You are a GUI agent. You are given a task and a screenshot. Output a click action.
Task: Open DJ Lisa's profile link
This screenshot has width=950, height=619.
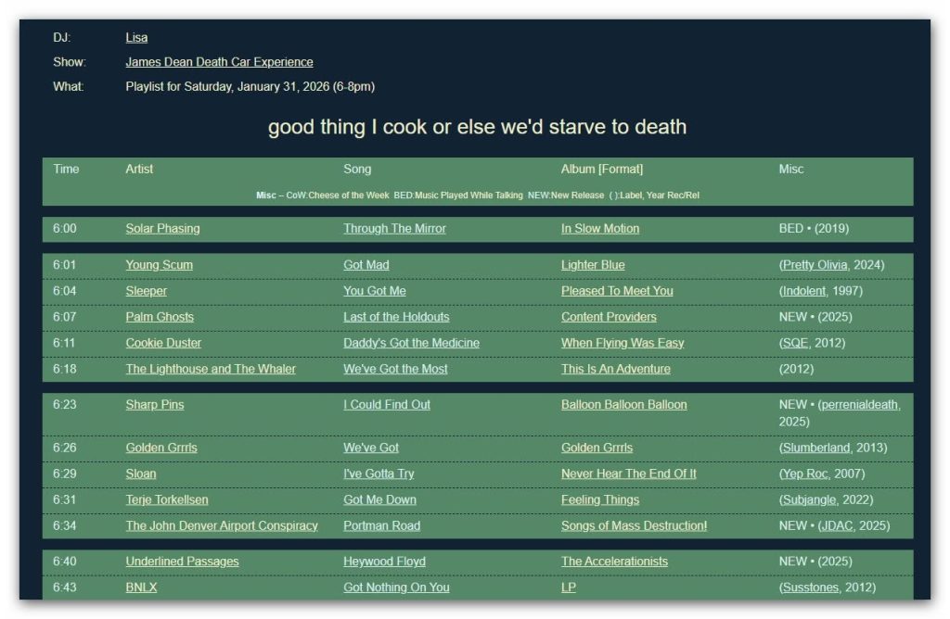[136, 37]
